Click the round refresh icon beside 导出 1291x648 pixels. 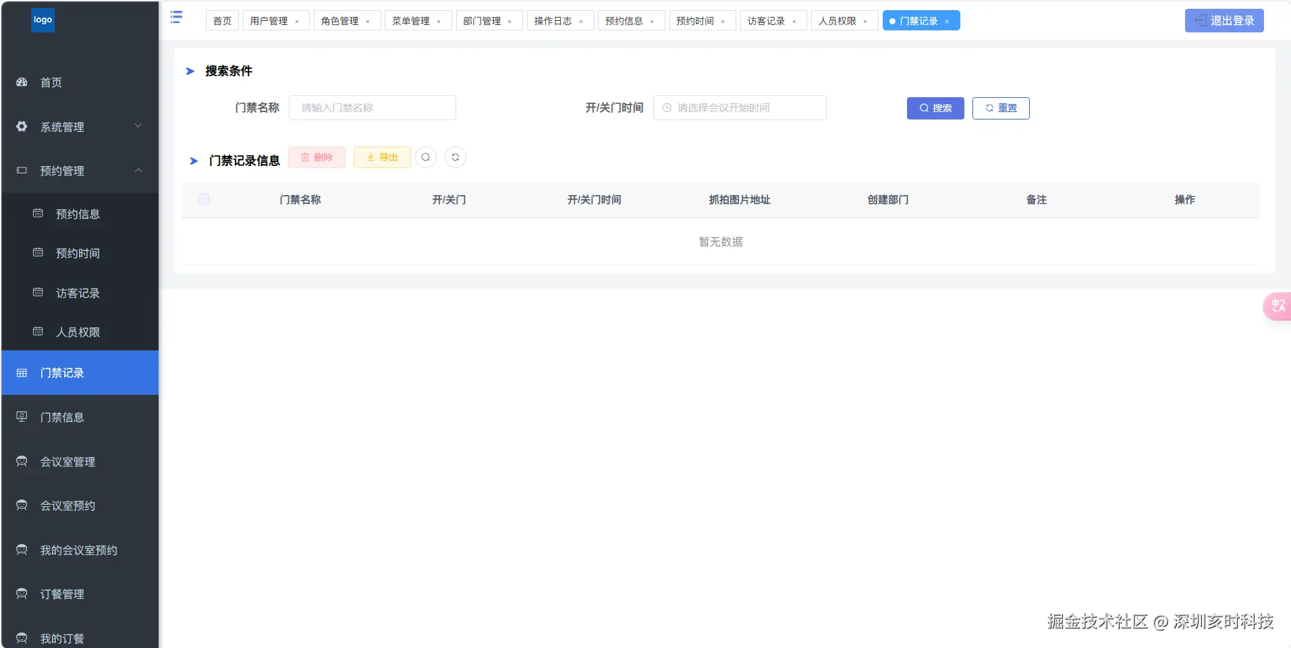pyautogui.click(x=456, y=157)
